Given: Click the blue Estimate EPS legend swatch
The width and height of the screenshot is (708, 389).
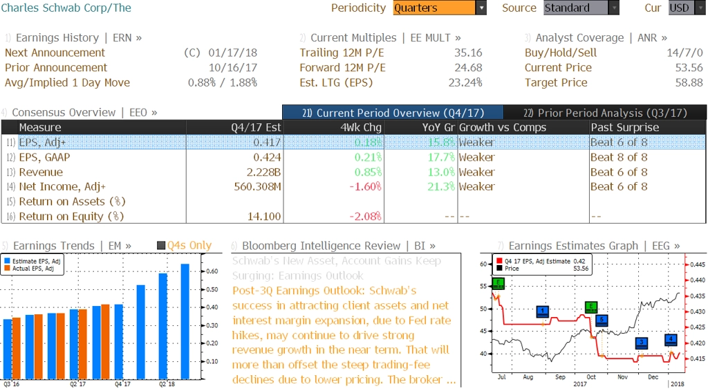Looking at the screenshot, I should coord(7,261).
